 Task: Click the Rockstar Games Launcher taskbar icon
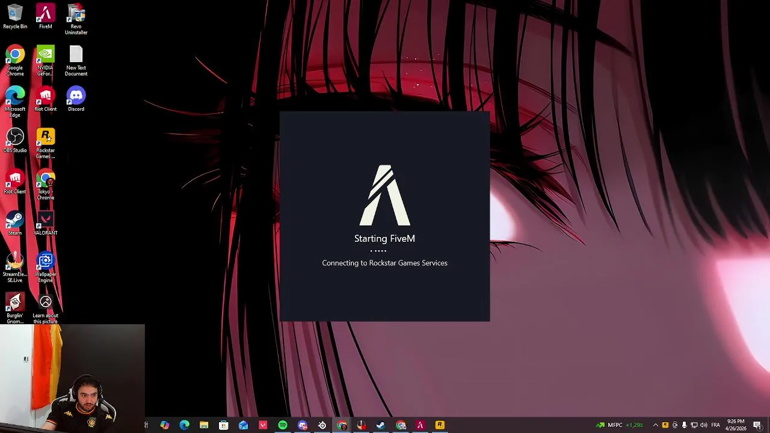coord(440,425)
